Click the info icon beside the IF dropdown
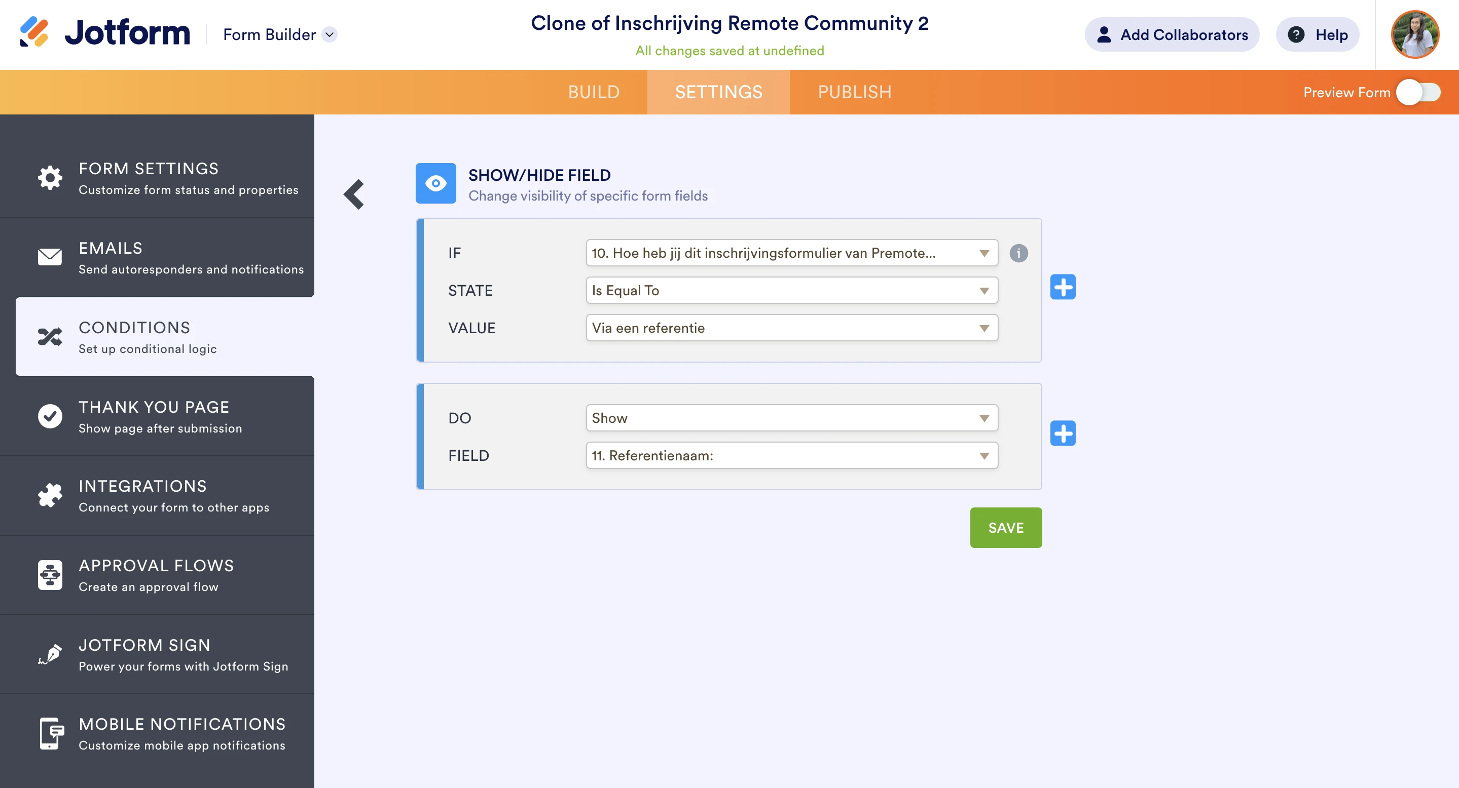The height and width of the screenshot is (788, 1459). (x=1019, y=253)
